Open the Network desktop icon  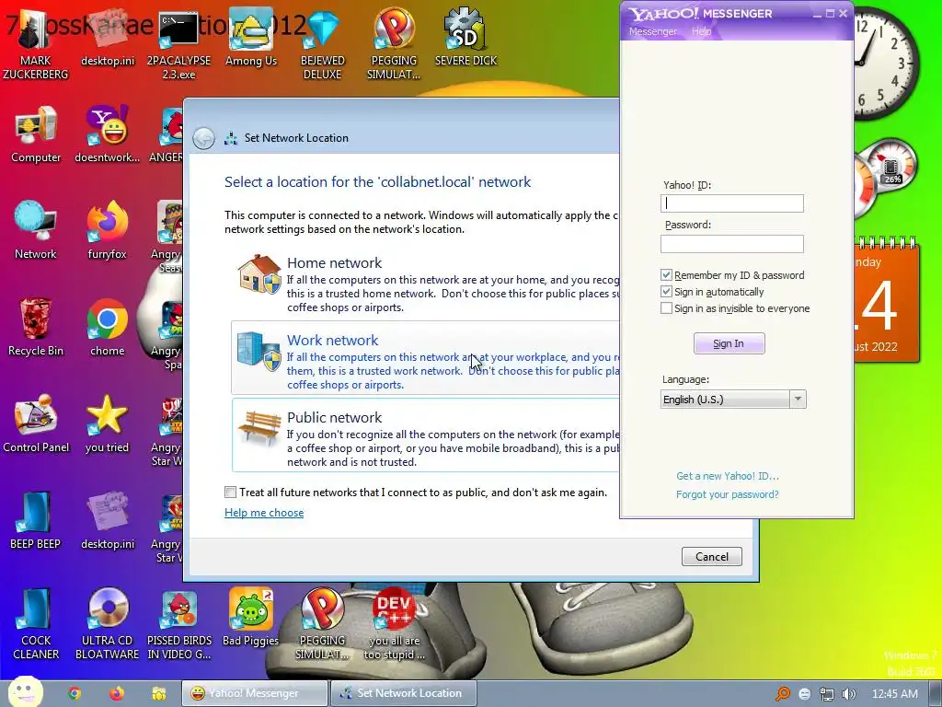[36, 231]
